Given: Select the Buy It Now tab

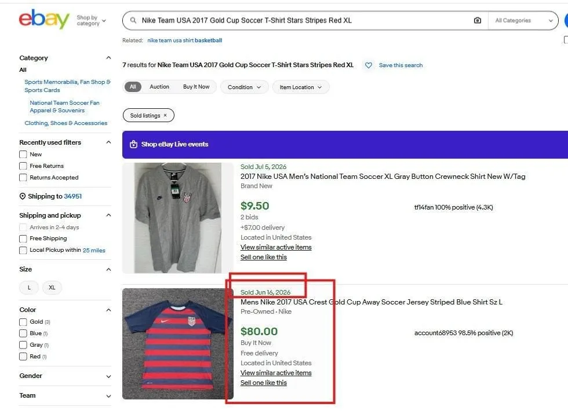Looking at the screenshot, I should 196,86.
